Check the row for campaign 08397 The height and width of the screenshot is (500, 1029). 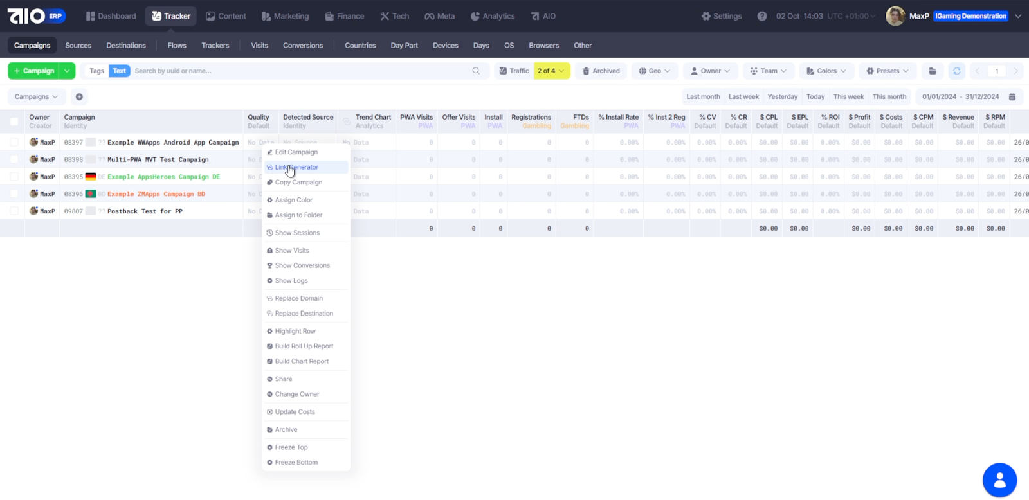point(14,142)
